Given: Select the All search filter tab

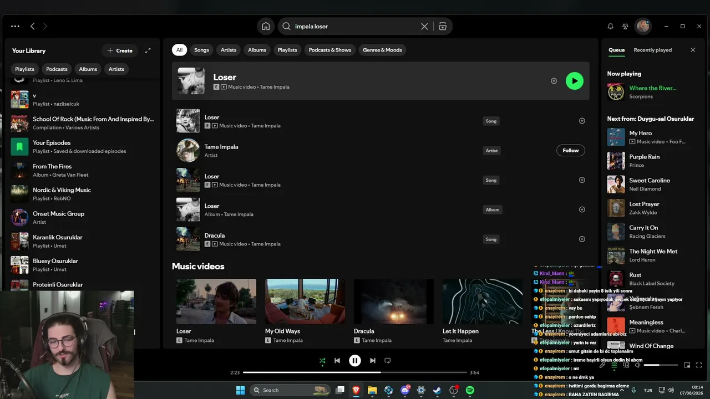Looking at the screenshot, I should (x=179, y=50).
